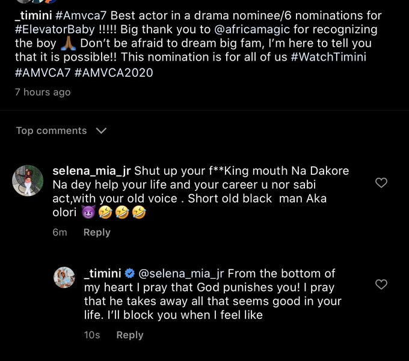This screenshot has height=361, width=409.
Task: Reply to selena_mia_jr's comment
Action: click(97, 232)
